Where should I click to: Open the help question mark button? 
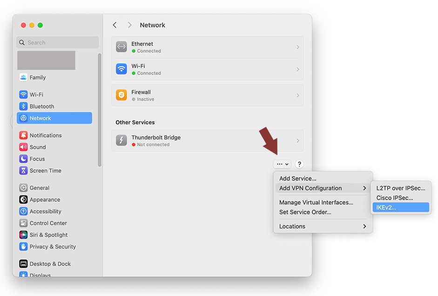(299, 164)
